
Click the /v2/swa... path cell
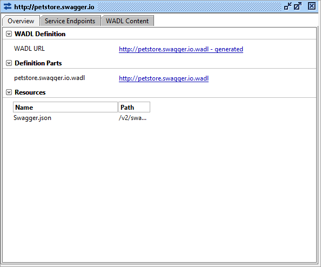coord(132,118)
